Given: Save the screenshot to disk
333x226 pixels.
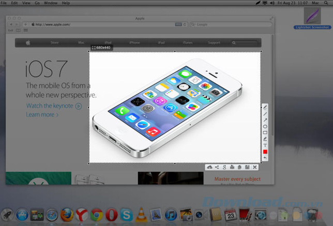Looking at the screenshot, I should coord(247,167).
